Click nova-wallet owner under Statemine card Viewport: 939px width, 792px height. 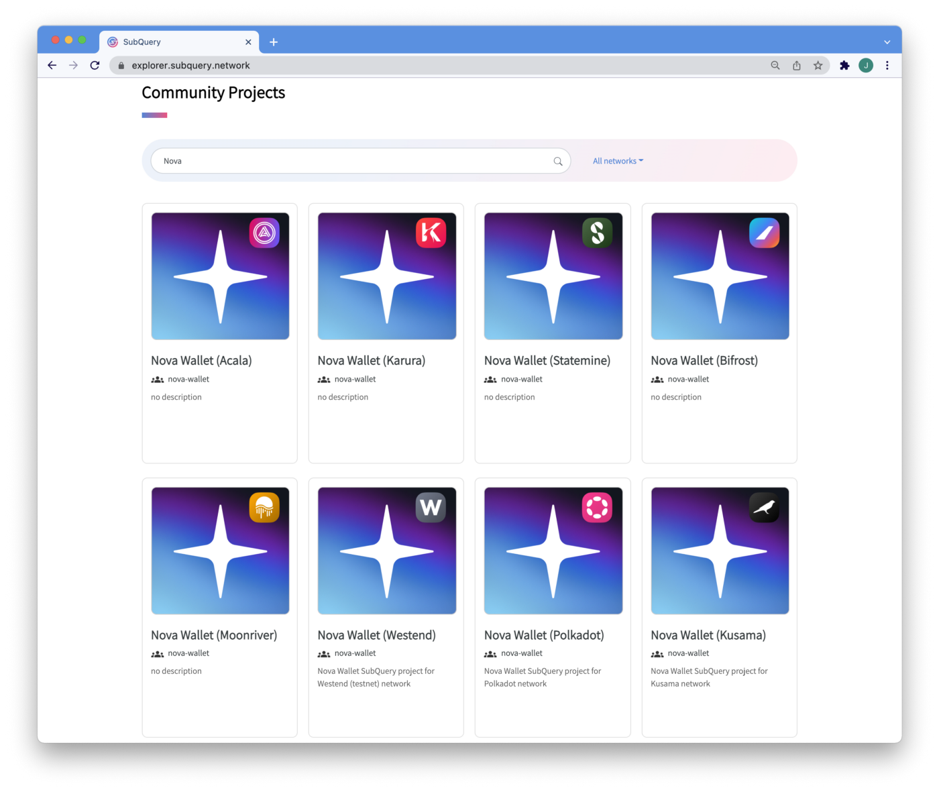[x=522, y=379]
